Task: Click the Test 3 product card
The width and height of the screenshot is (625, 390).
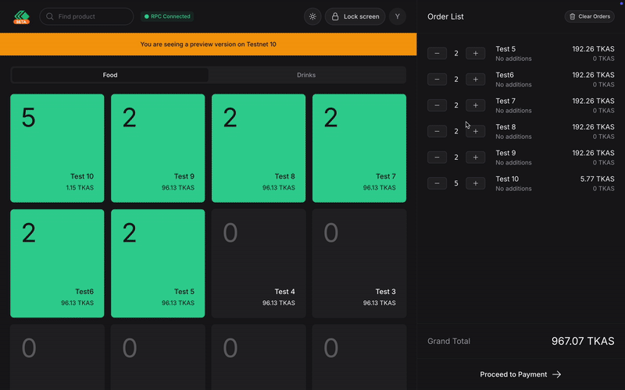Action: pyautogui.click(x=359, y=263)
